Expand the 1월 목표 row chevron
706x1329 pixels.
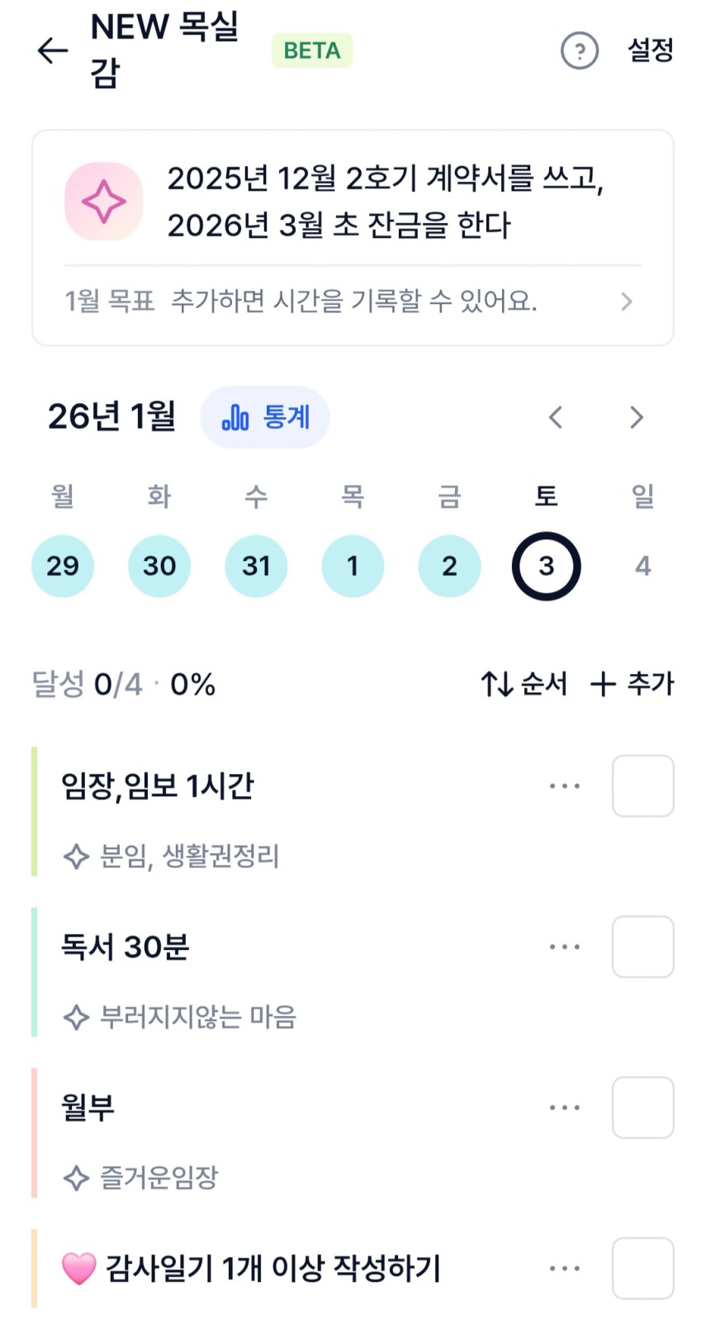627,301
